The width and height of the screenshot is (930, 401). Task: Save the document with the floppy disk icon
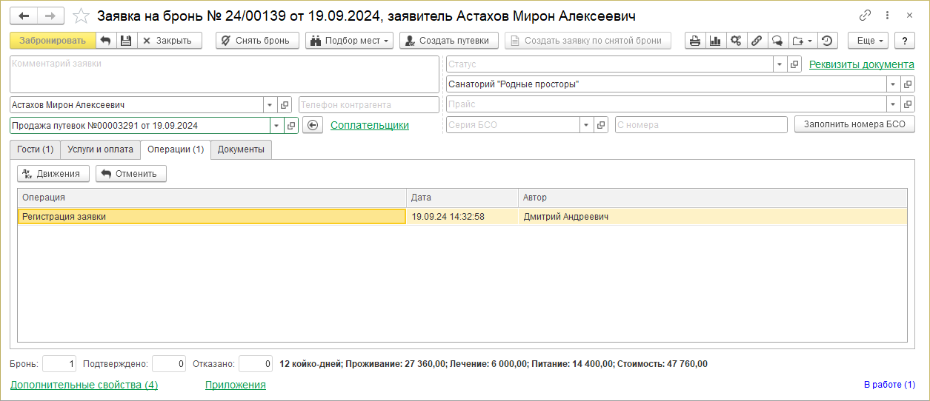(126, 41)
